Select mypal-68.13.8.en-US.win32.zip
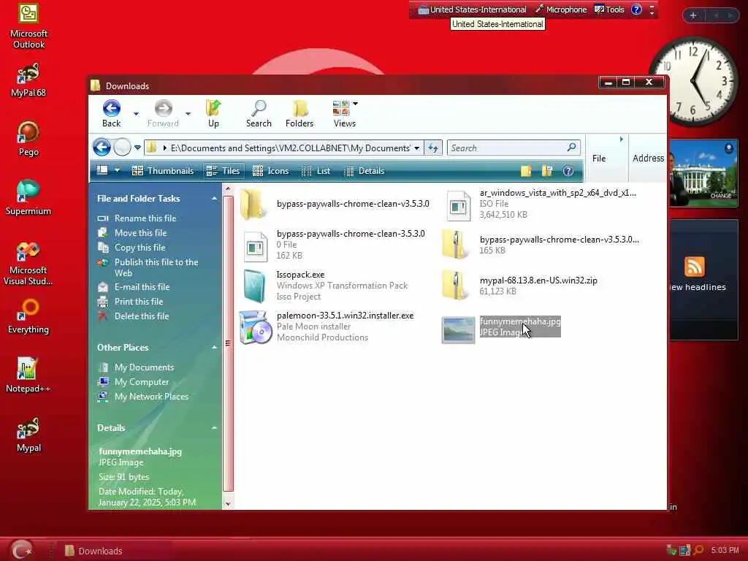This screenshot has width=748, height=561. tap(520, 286)
